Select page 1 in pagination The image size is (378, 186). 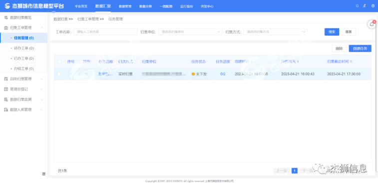294,171
